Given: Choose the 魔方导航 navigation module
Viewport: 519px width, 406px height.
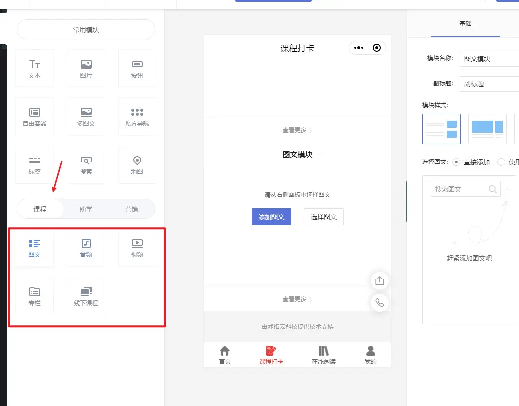Looking at the screenshot, I should 137,117.
